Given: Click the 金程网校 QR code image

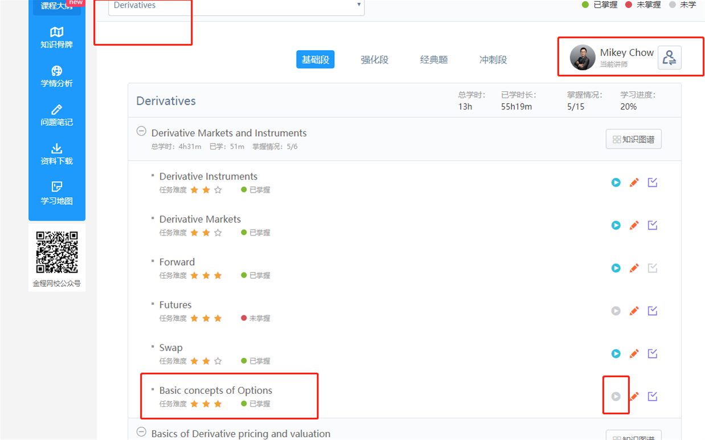Looking at the screenshot, I should [57, 252].
